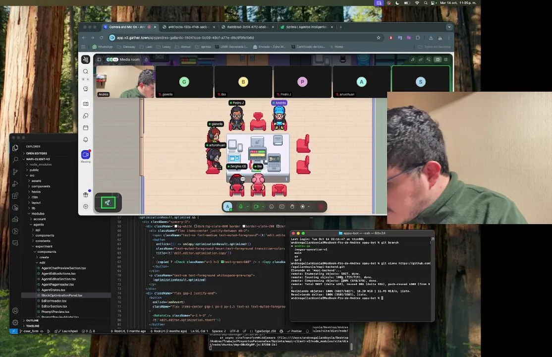Raise hand in Gather toolbar
Image resolution: width=552 pixels, height=357 pixels.
click(292, 207)
